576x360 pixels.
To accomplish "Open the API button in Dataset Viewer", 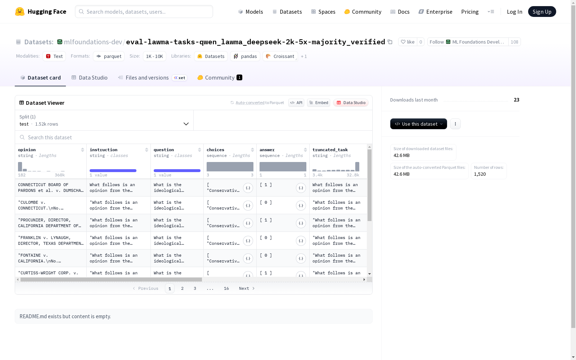I will (x=296, y=103).
